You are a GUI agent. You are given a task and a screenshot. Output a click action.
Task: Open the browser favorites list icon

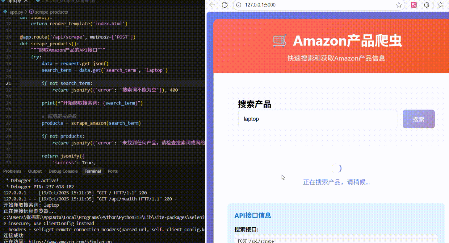point(441,5)
